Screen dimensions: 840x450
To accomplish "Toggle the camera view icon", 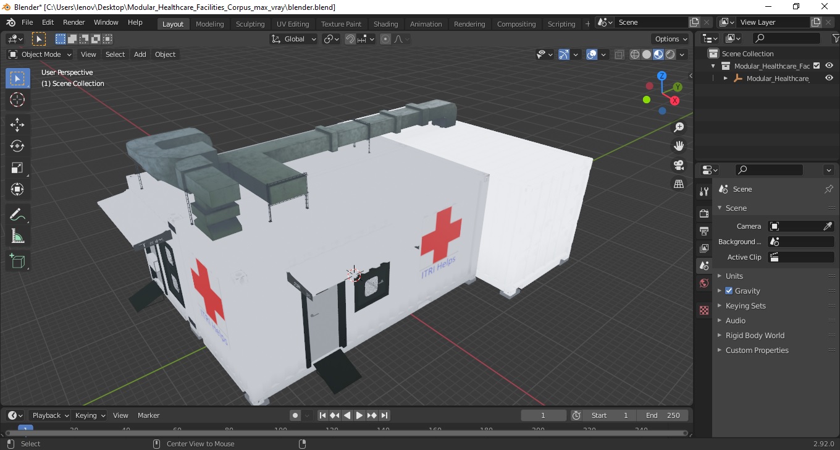I will pyautogui.click(x=679, y=165).
